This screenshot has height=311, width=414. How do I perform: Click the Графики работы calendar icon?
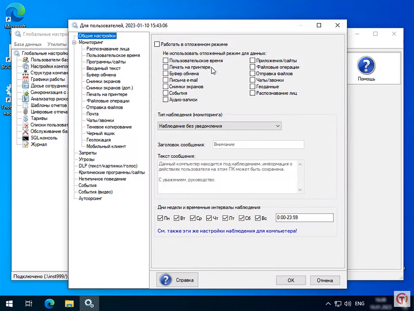[x=26, y=79]
